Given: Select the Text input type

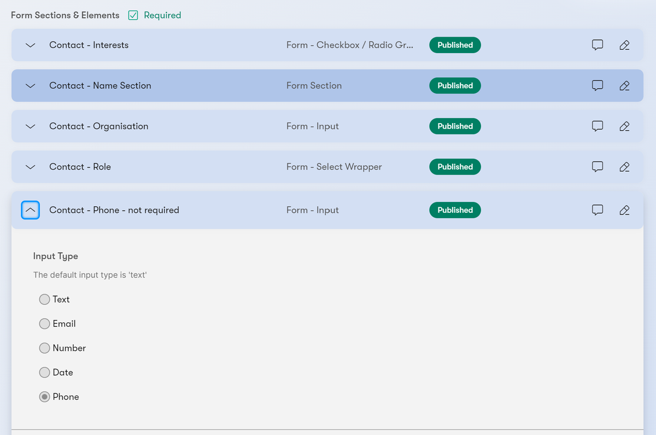Looking at the screenshot, I should tap(44, 299).
